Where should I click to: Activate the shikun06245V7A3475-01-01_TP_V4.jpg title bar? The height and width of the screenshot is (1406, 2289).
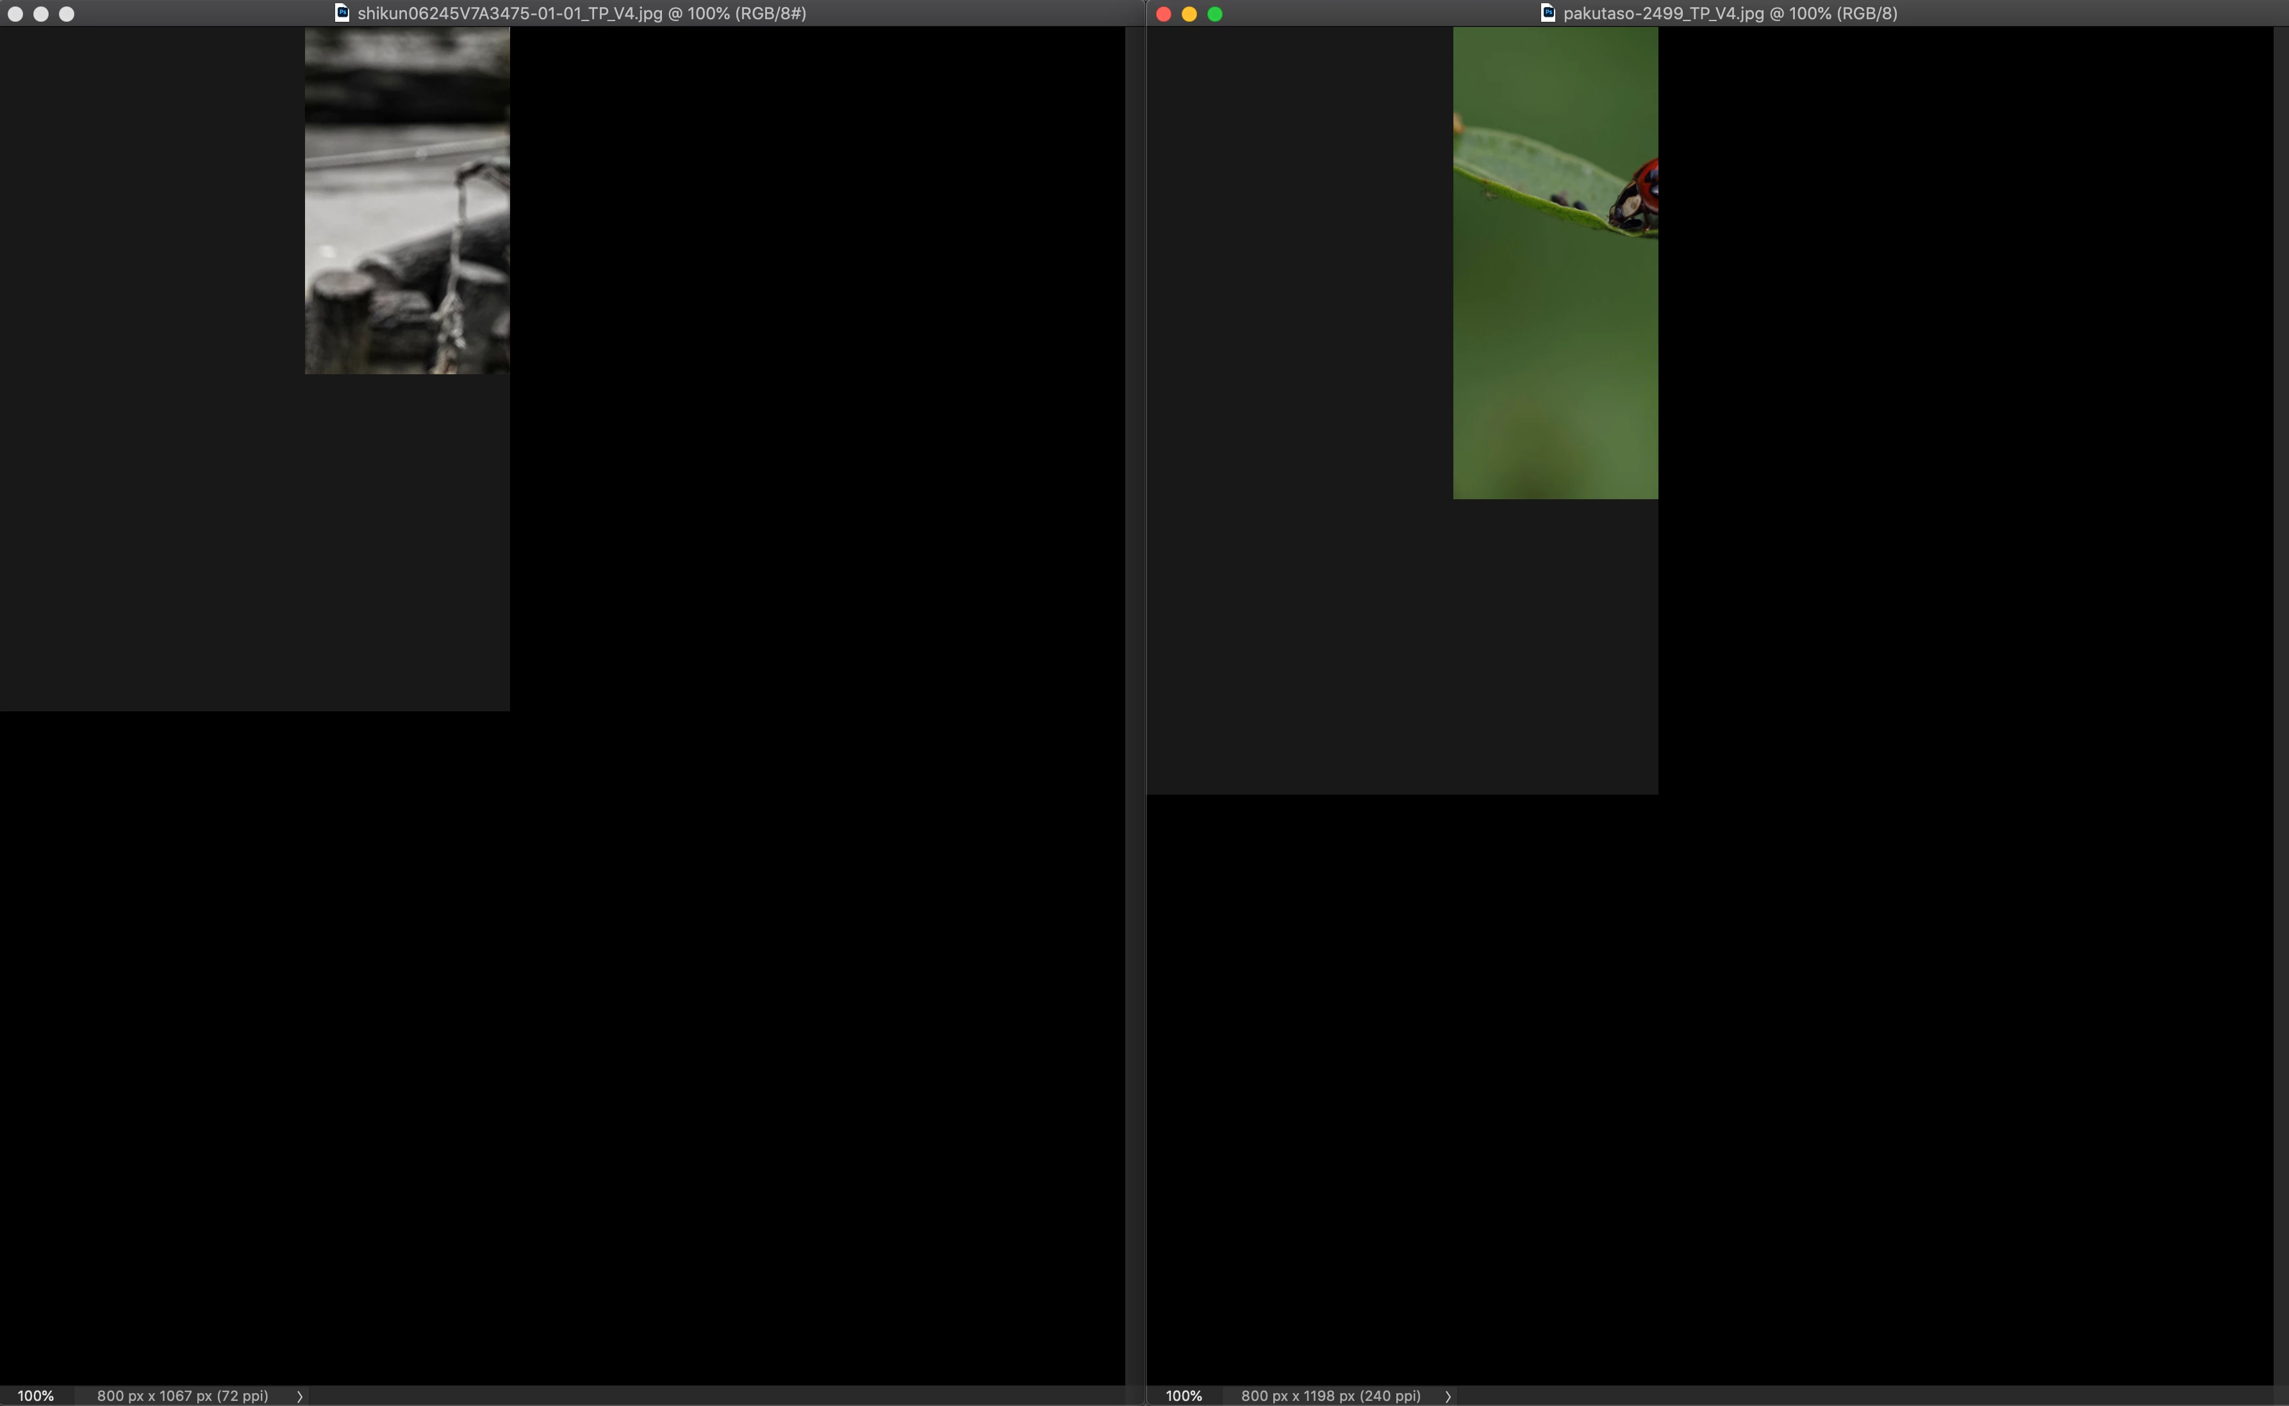(581, 13)
